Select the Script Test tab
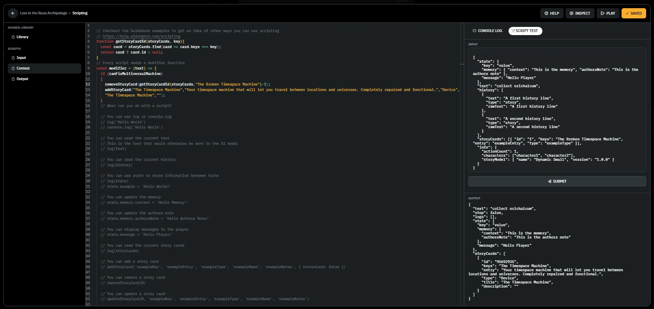654x309 pixels. click(x=525, y=31)
